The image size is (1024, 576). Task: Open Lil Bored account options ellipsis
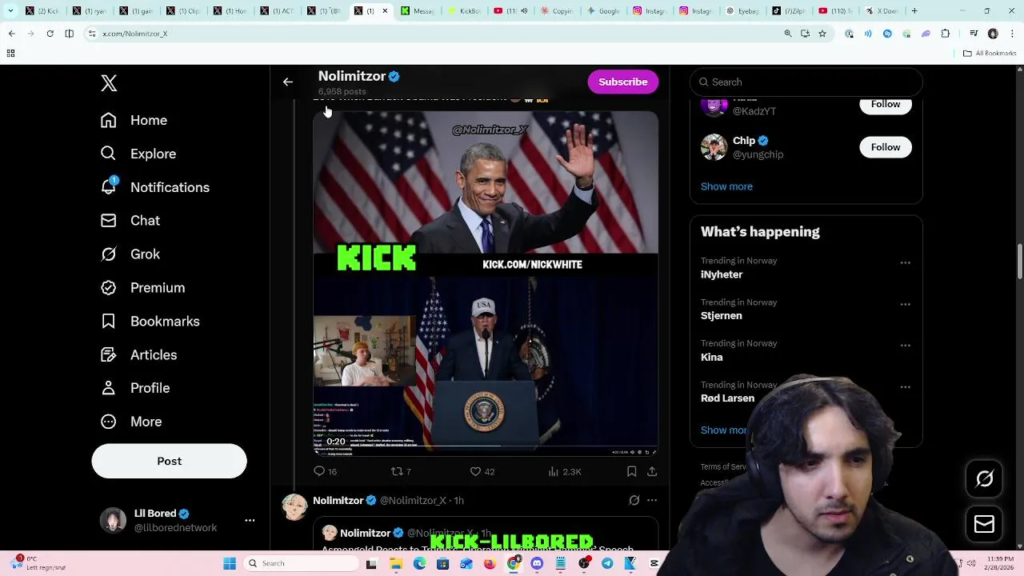[250, 520]
